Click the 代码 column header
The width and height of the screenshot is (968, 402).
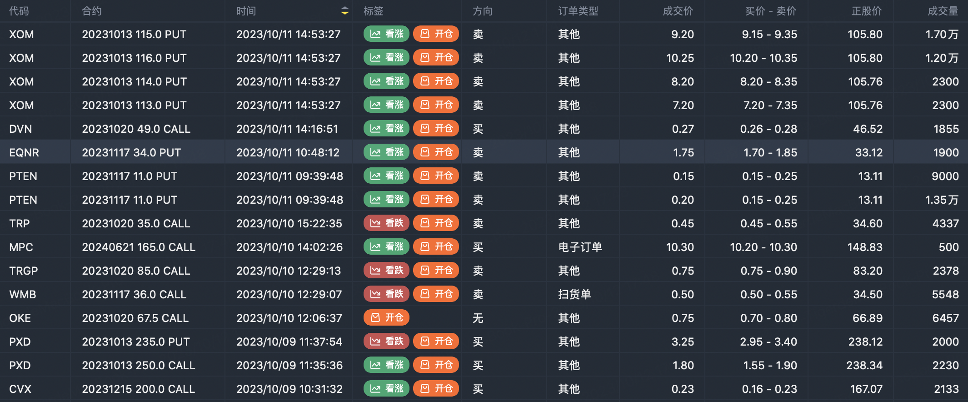pos(19,11)
